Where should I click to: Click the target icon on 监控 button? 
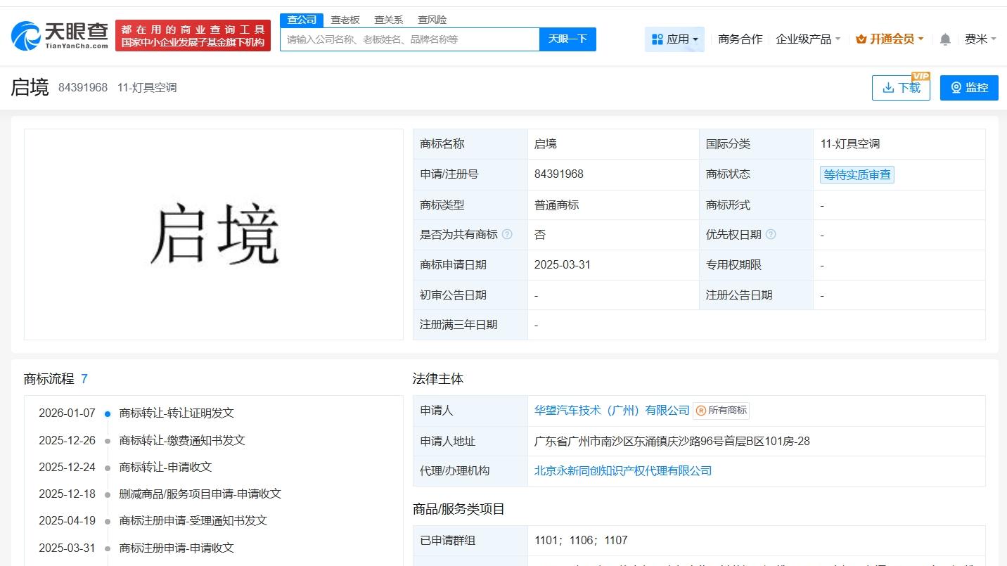pyautogui.click(x=956, y=87)
